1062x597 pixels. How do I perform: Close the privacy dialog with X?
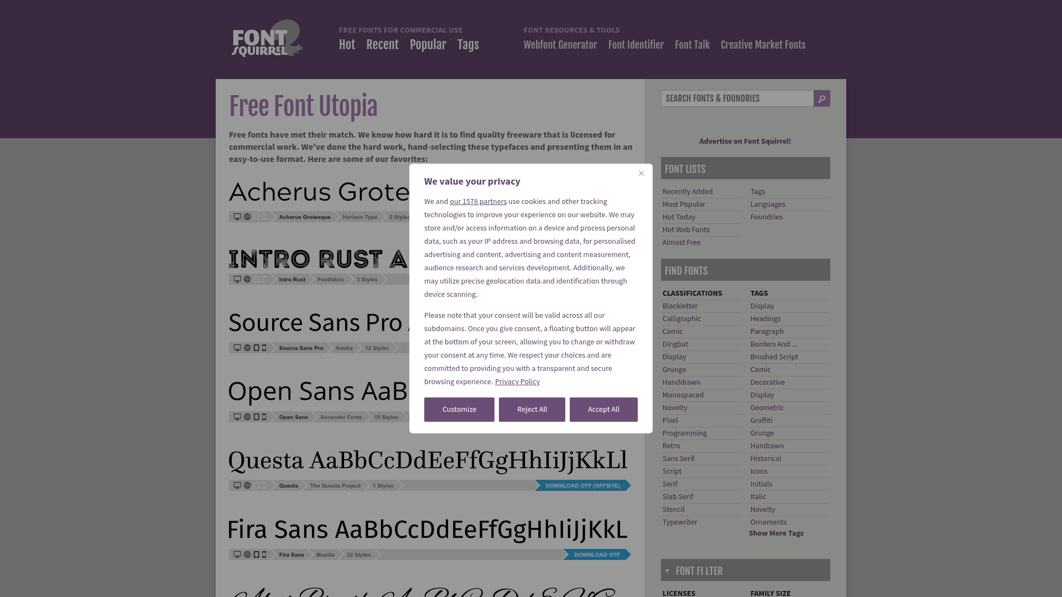pos(641,174)
